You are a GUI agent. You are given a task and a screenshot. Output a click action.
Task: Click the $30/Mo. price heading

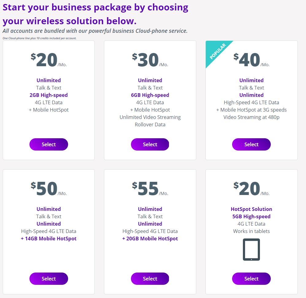(150, 60)
